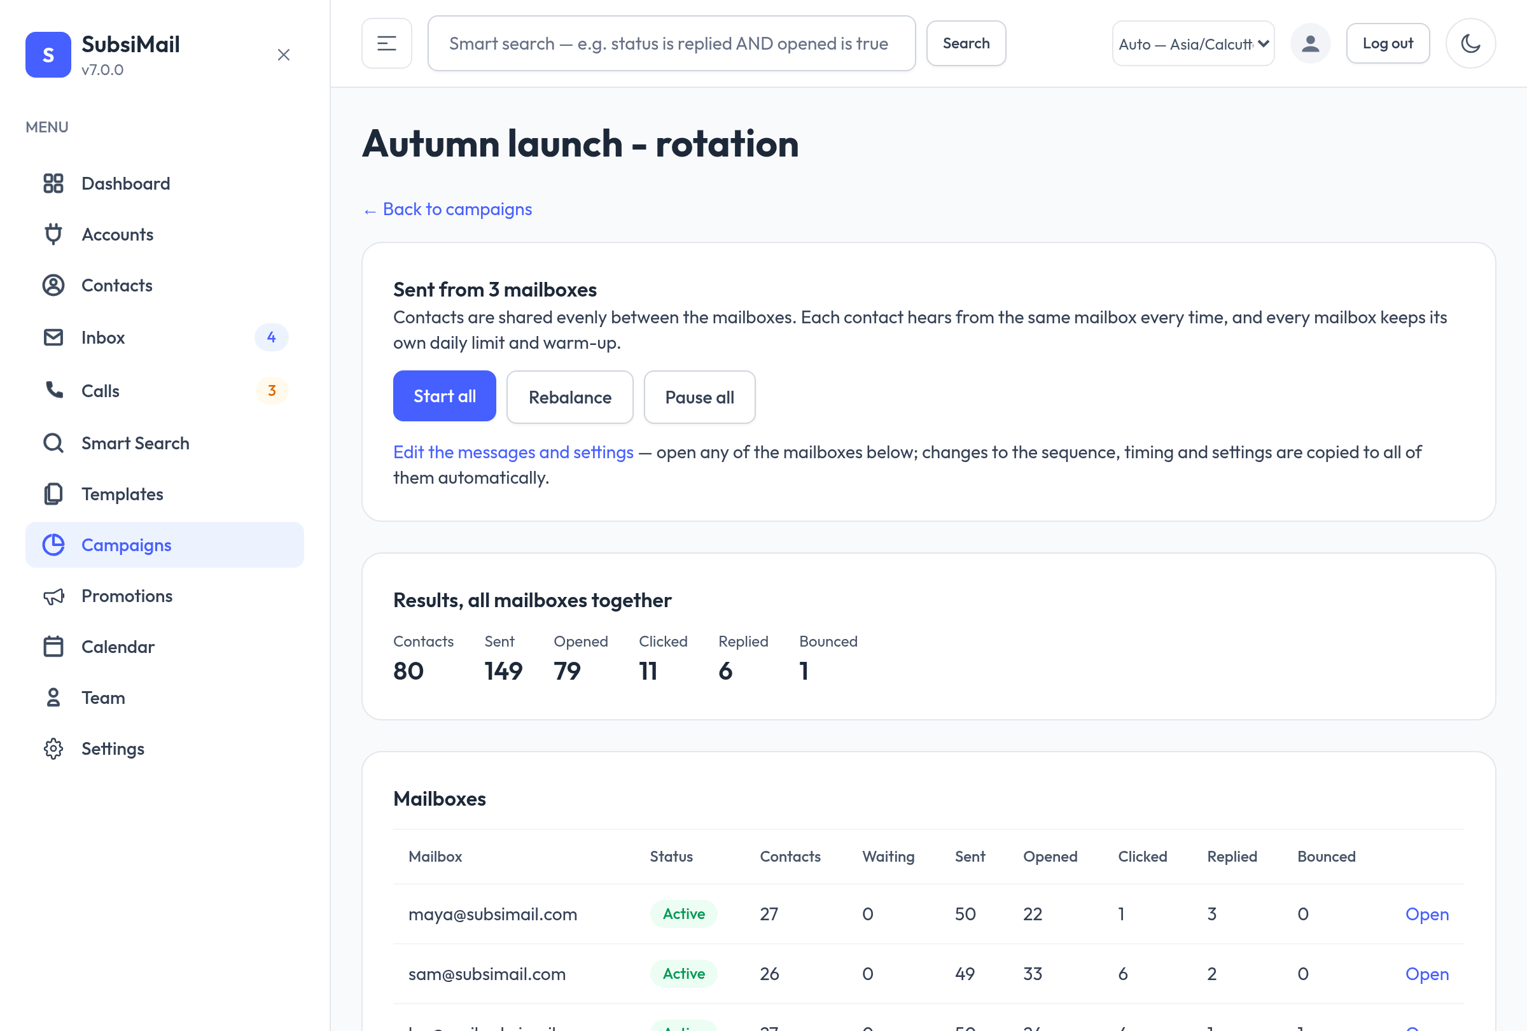This screenshot has width=1527, height=1031.
Task: Focus the Smart search input field
Action: [x=671, y=43]
